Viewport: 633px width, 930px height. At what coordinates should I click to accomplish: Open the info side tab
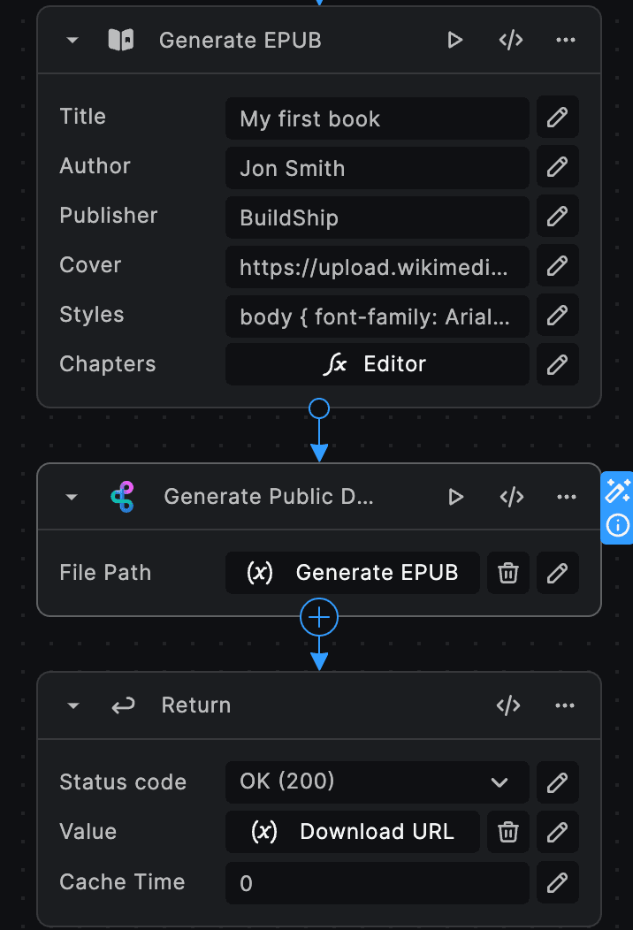[x=617, y=525]
